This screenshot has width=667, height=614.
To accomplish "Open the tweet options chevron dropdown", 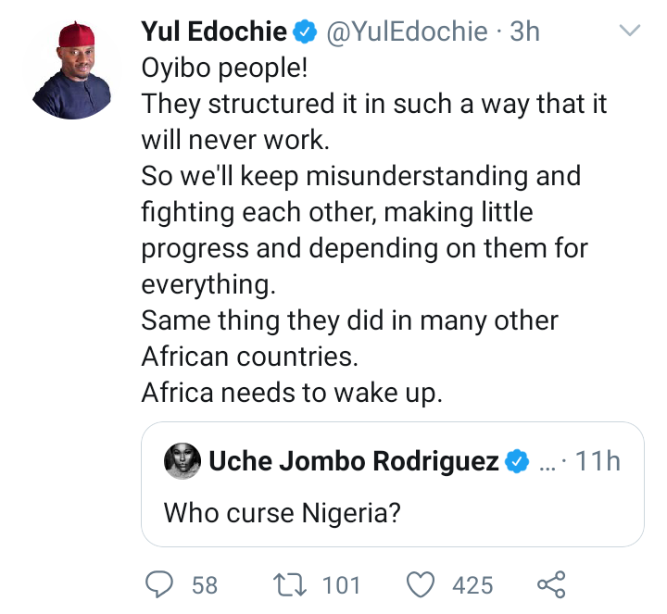I will click(629, 31).
